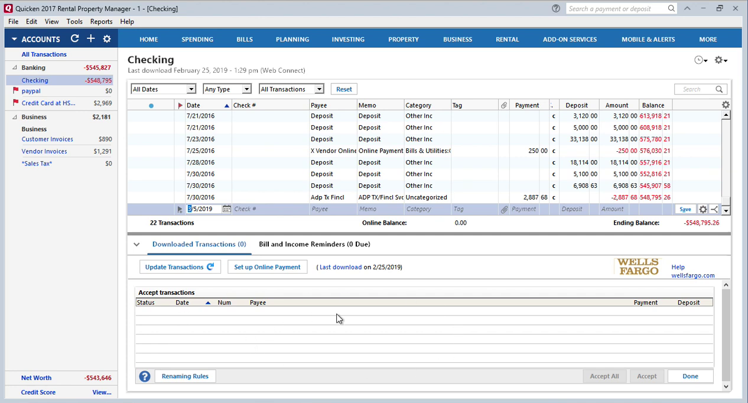Click the register columns gear icon
Image resolution: width=748 pixels, height=403 pixels.
click(726, 105)
